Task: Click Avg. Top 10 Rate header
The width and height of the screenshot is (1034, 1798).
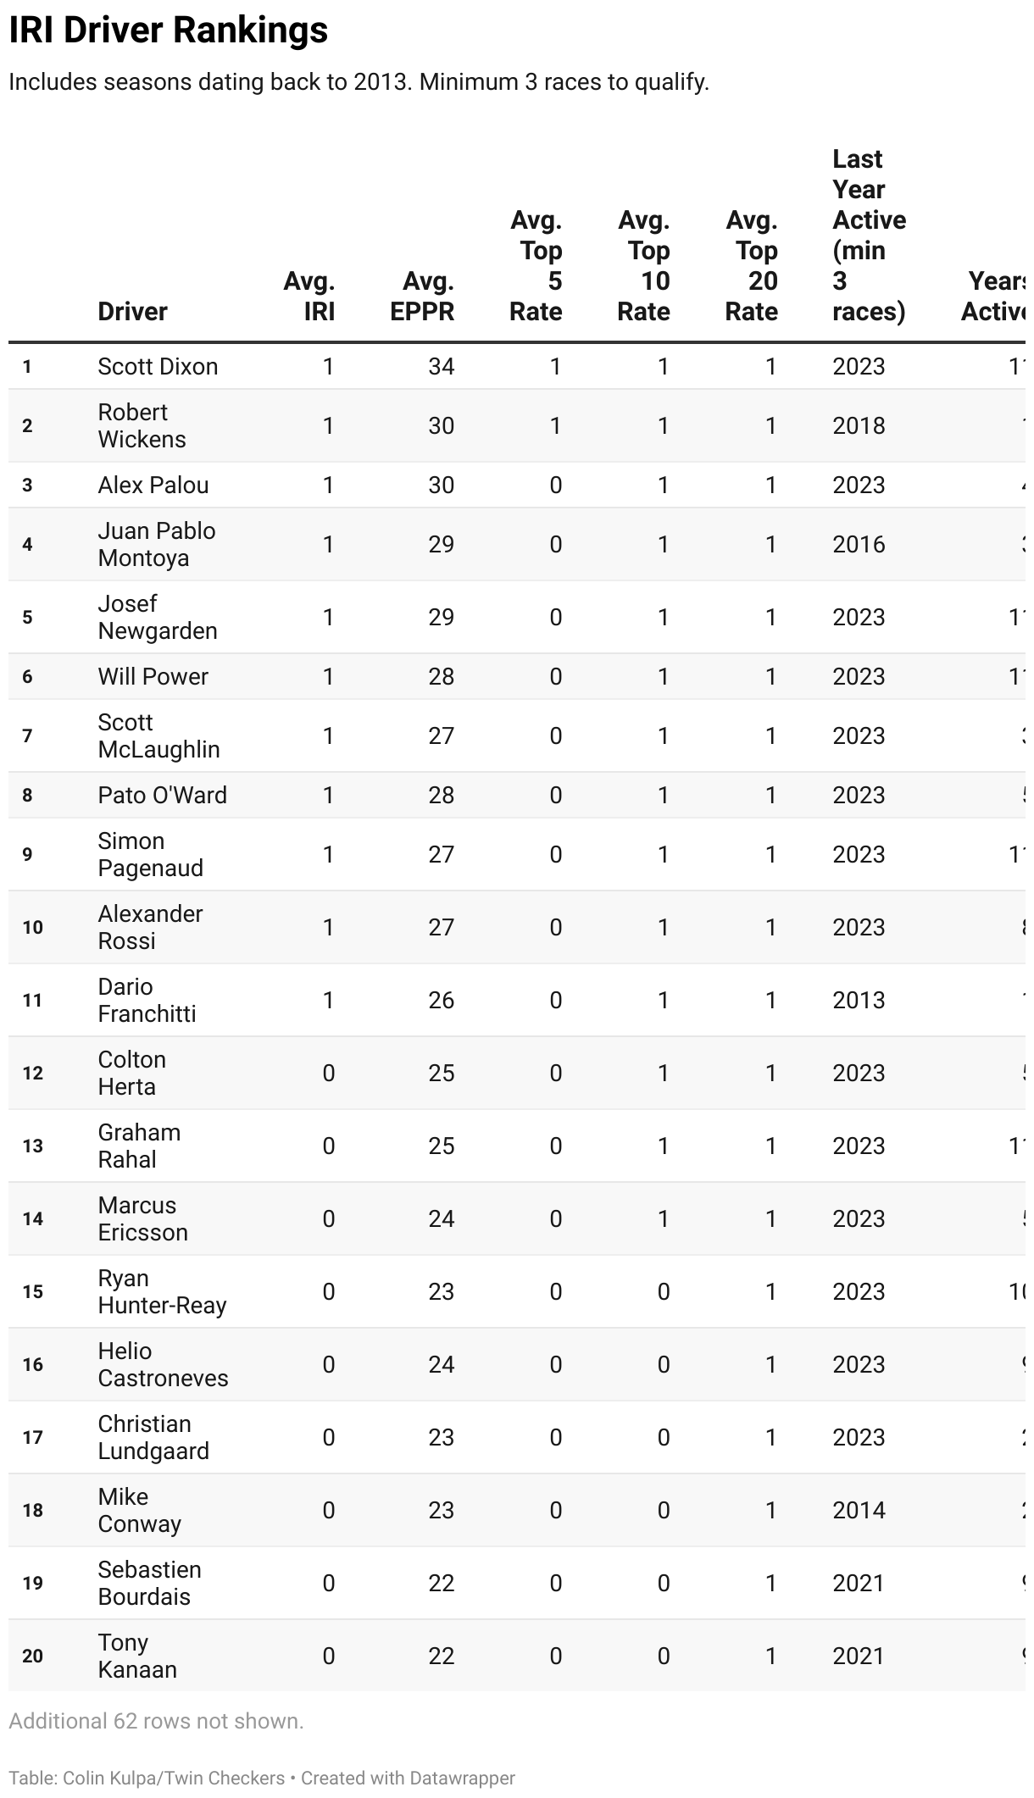Action: (x=643, y=265)
